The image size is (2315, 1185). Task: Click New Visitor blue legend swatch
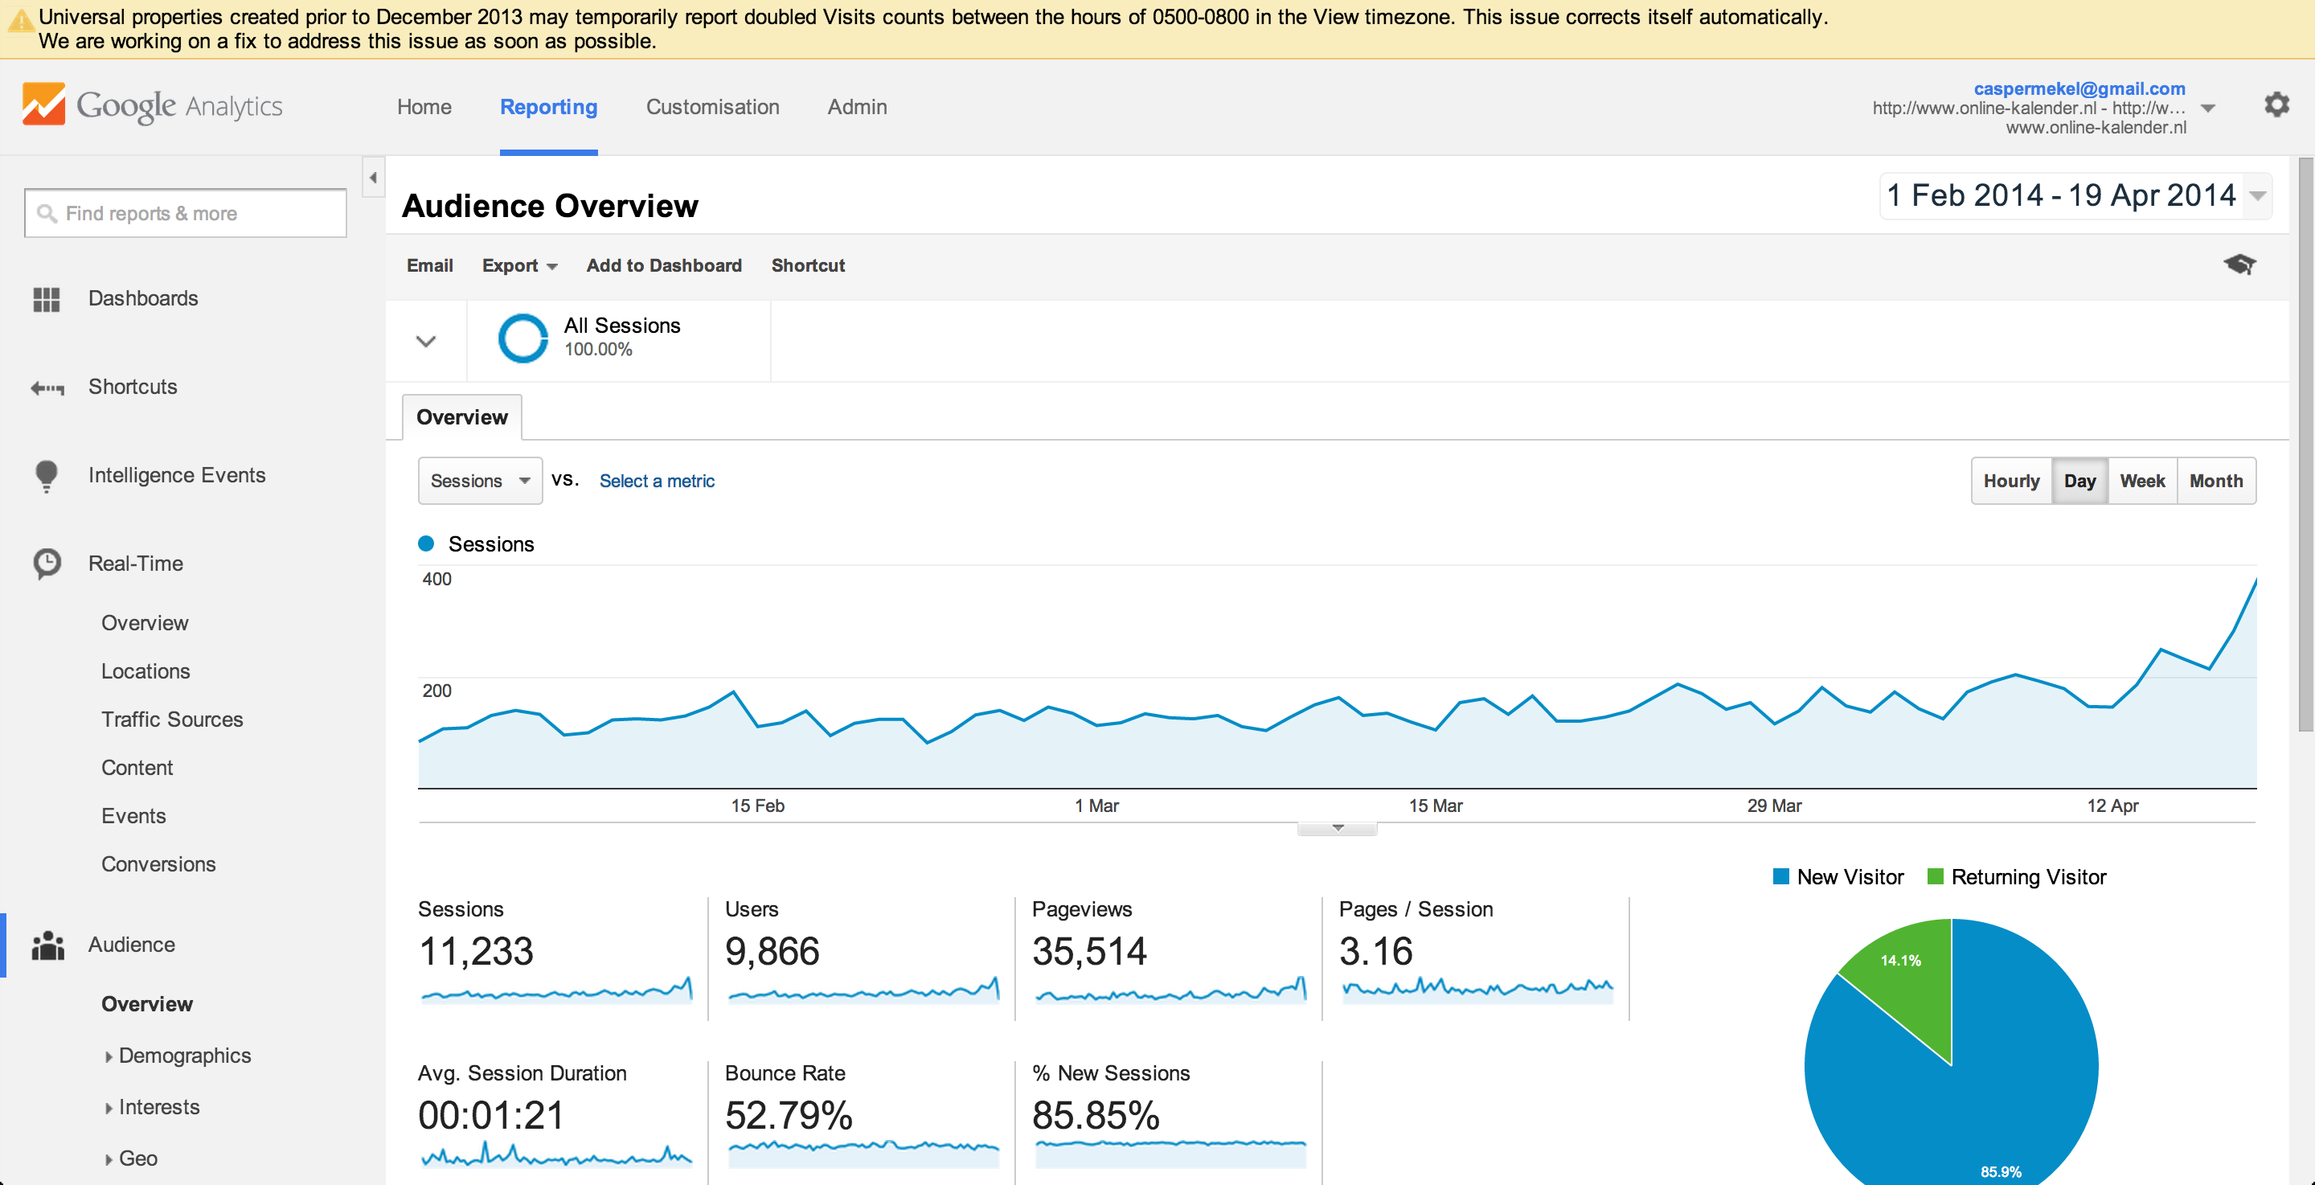point(1780,876)
